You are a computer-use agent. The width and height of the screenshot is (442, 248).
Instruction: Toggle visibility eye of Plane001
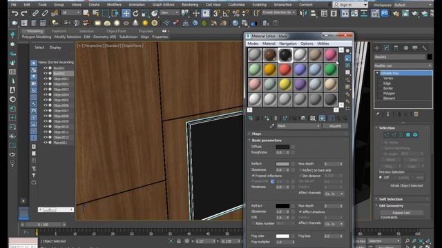click(x=45, y=143)
